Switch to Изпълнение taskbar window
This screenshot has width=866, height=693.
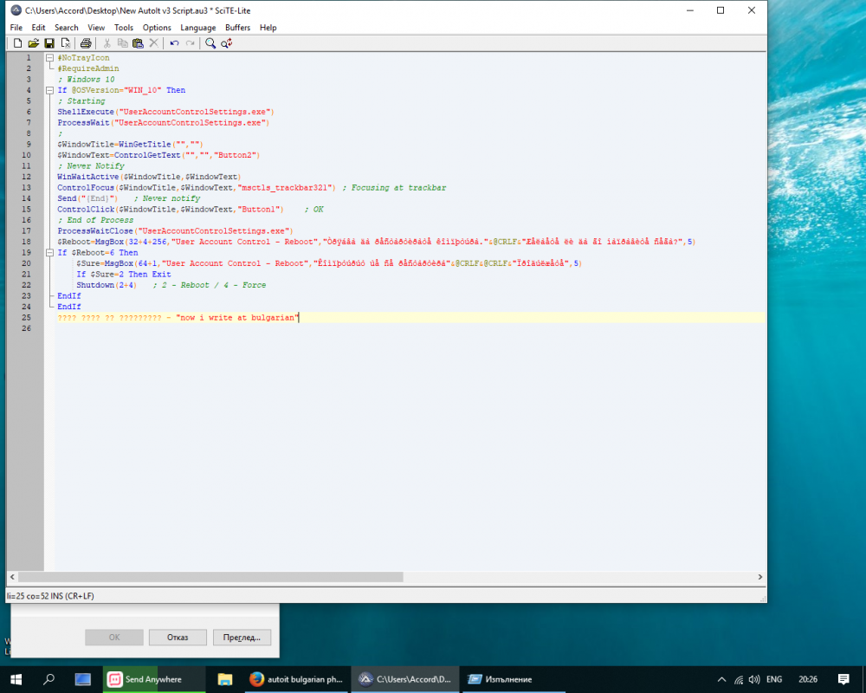(514, 679)
